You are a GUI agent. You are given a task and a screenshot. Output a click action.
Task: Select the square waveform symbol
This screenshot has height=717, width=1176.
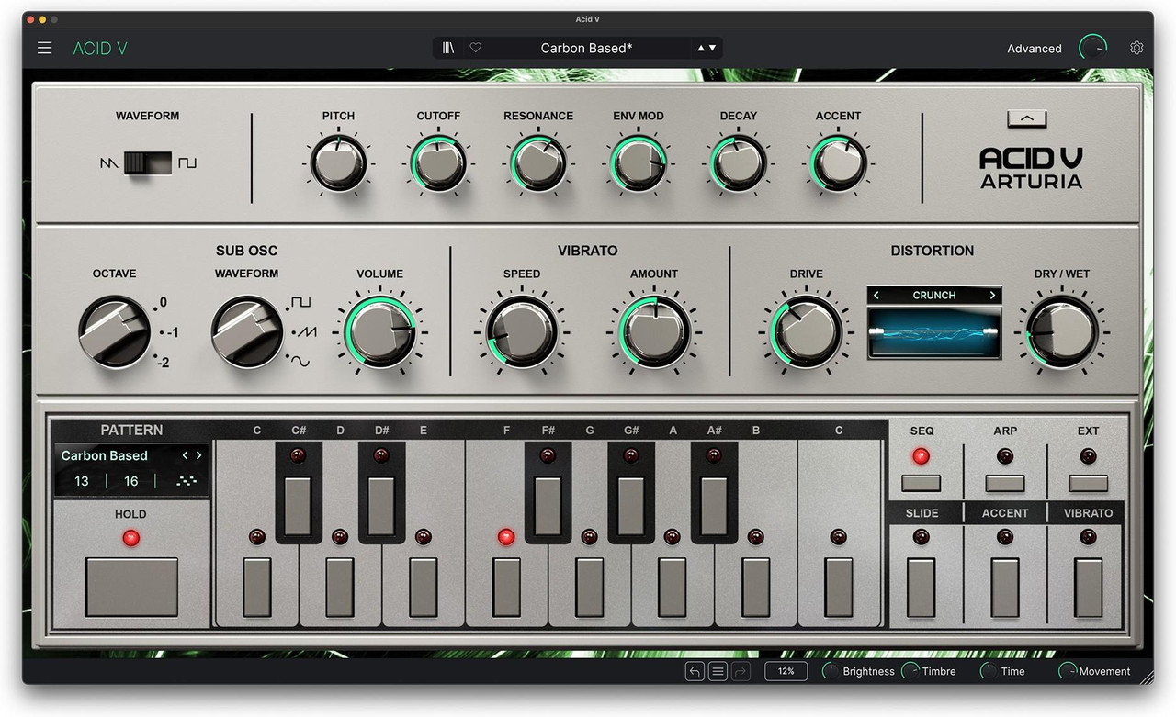click(x=187, y=163)
